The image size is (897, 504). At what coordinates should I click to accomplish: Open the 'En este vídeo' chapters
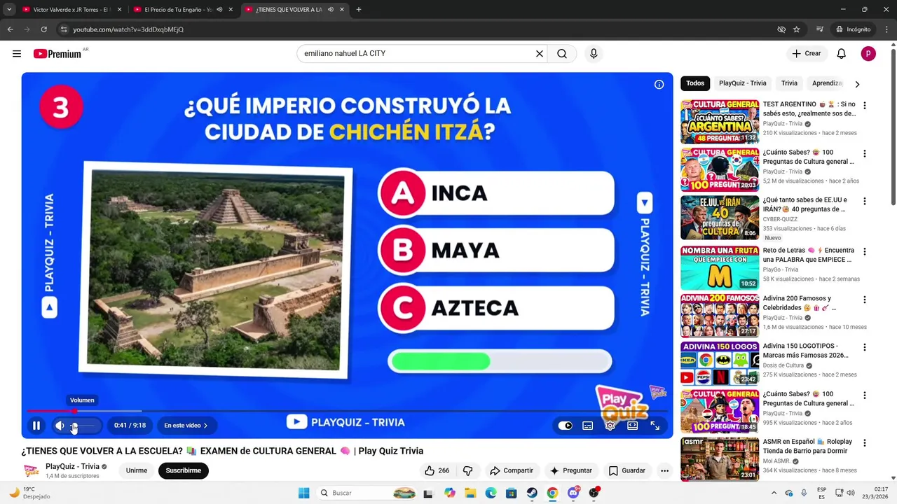pyautogui.click(x=186, y=426)
